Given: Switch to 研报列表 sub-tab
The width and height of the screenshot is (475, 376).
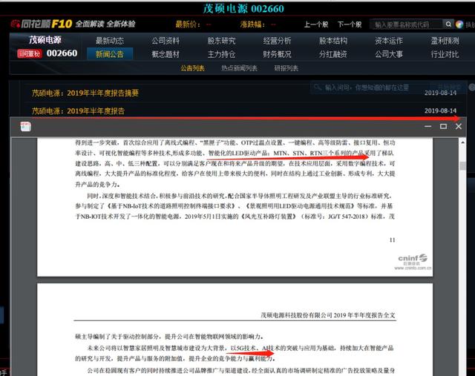Looking at the screenshot, I should tap(286, 68).
